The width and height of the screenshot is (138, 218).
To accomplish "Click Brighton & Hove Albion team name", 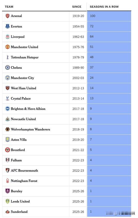I will (28, 109).
